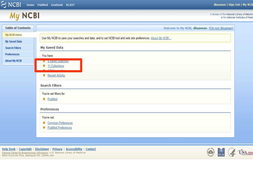Sign Out of the account

[x=234, y=5]
